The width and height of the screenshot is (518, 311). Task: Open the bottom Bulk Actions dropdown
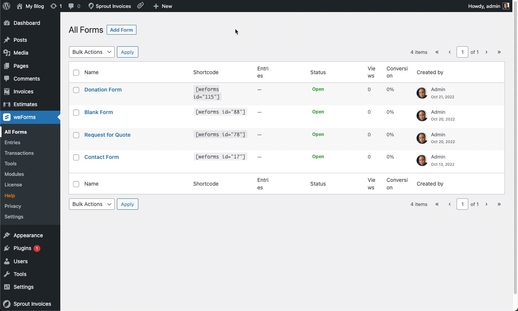92,204
